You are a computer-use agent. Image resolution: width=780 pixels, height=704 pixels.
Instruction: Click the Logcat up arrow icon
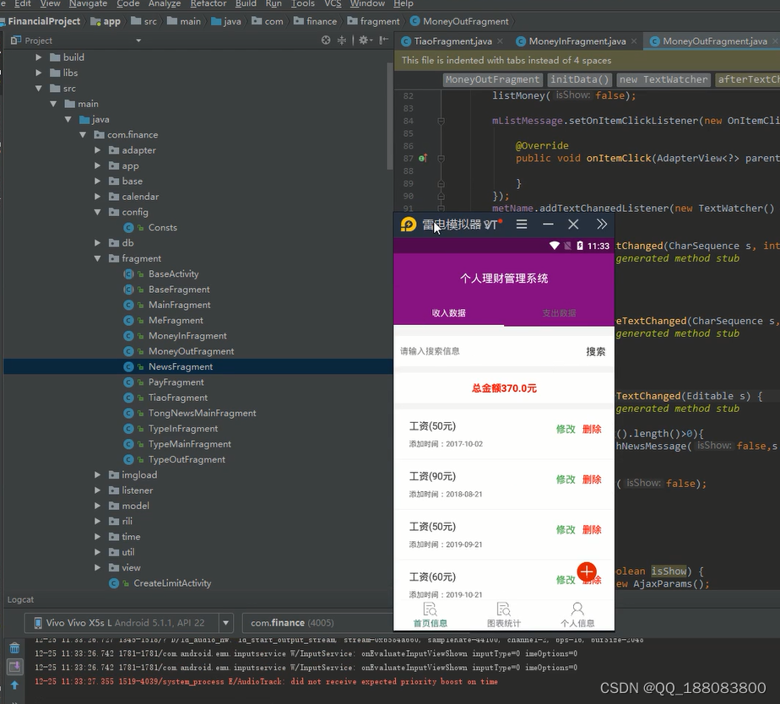15,685
